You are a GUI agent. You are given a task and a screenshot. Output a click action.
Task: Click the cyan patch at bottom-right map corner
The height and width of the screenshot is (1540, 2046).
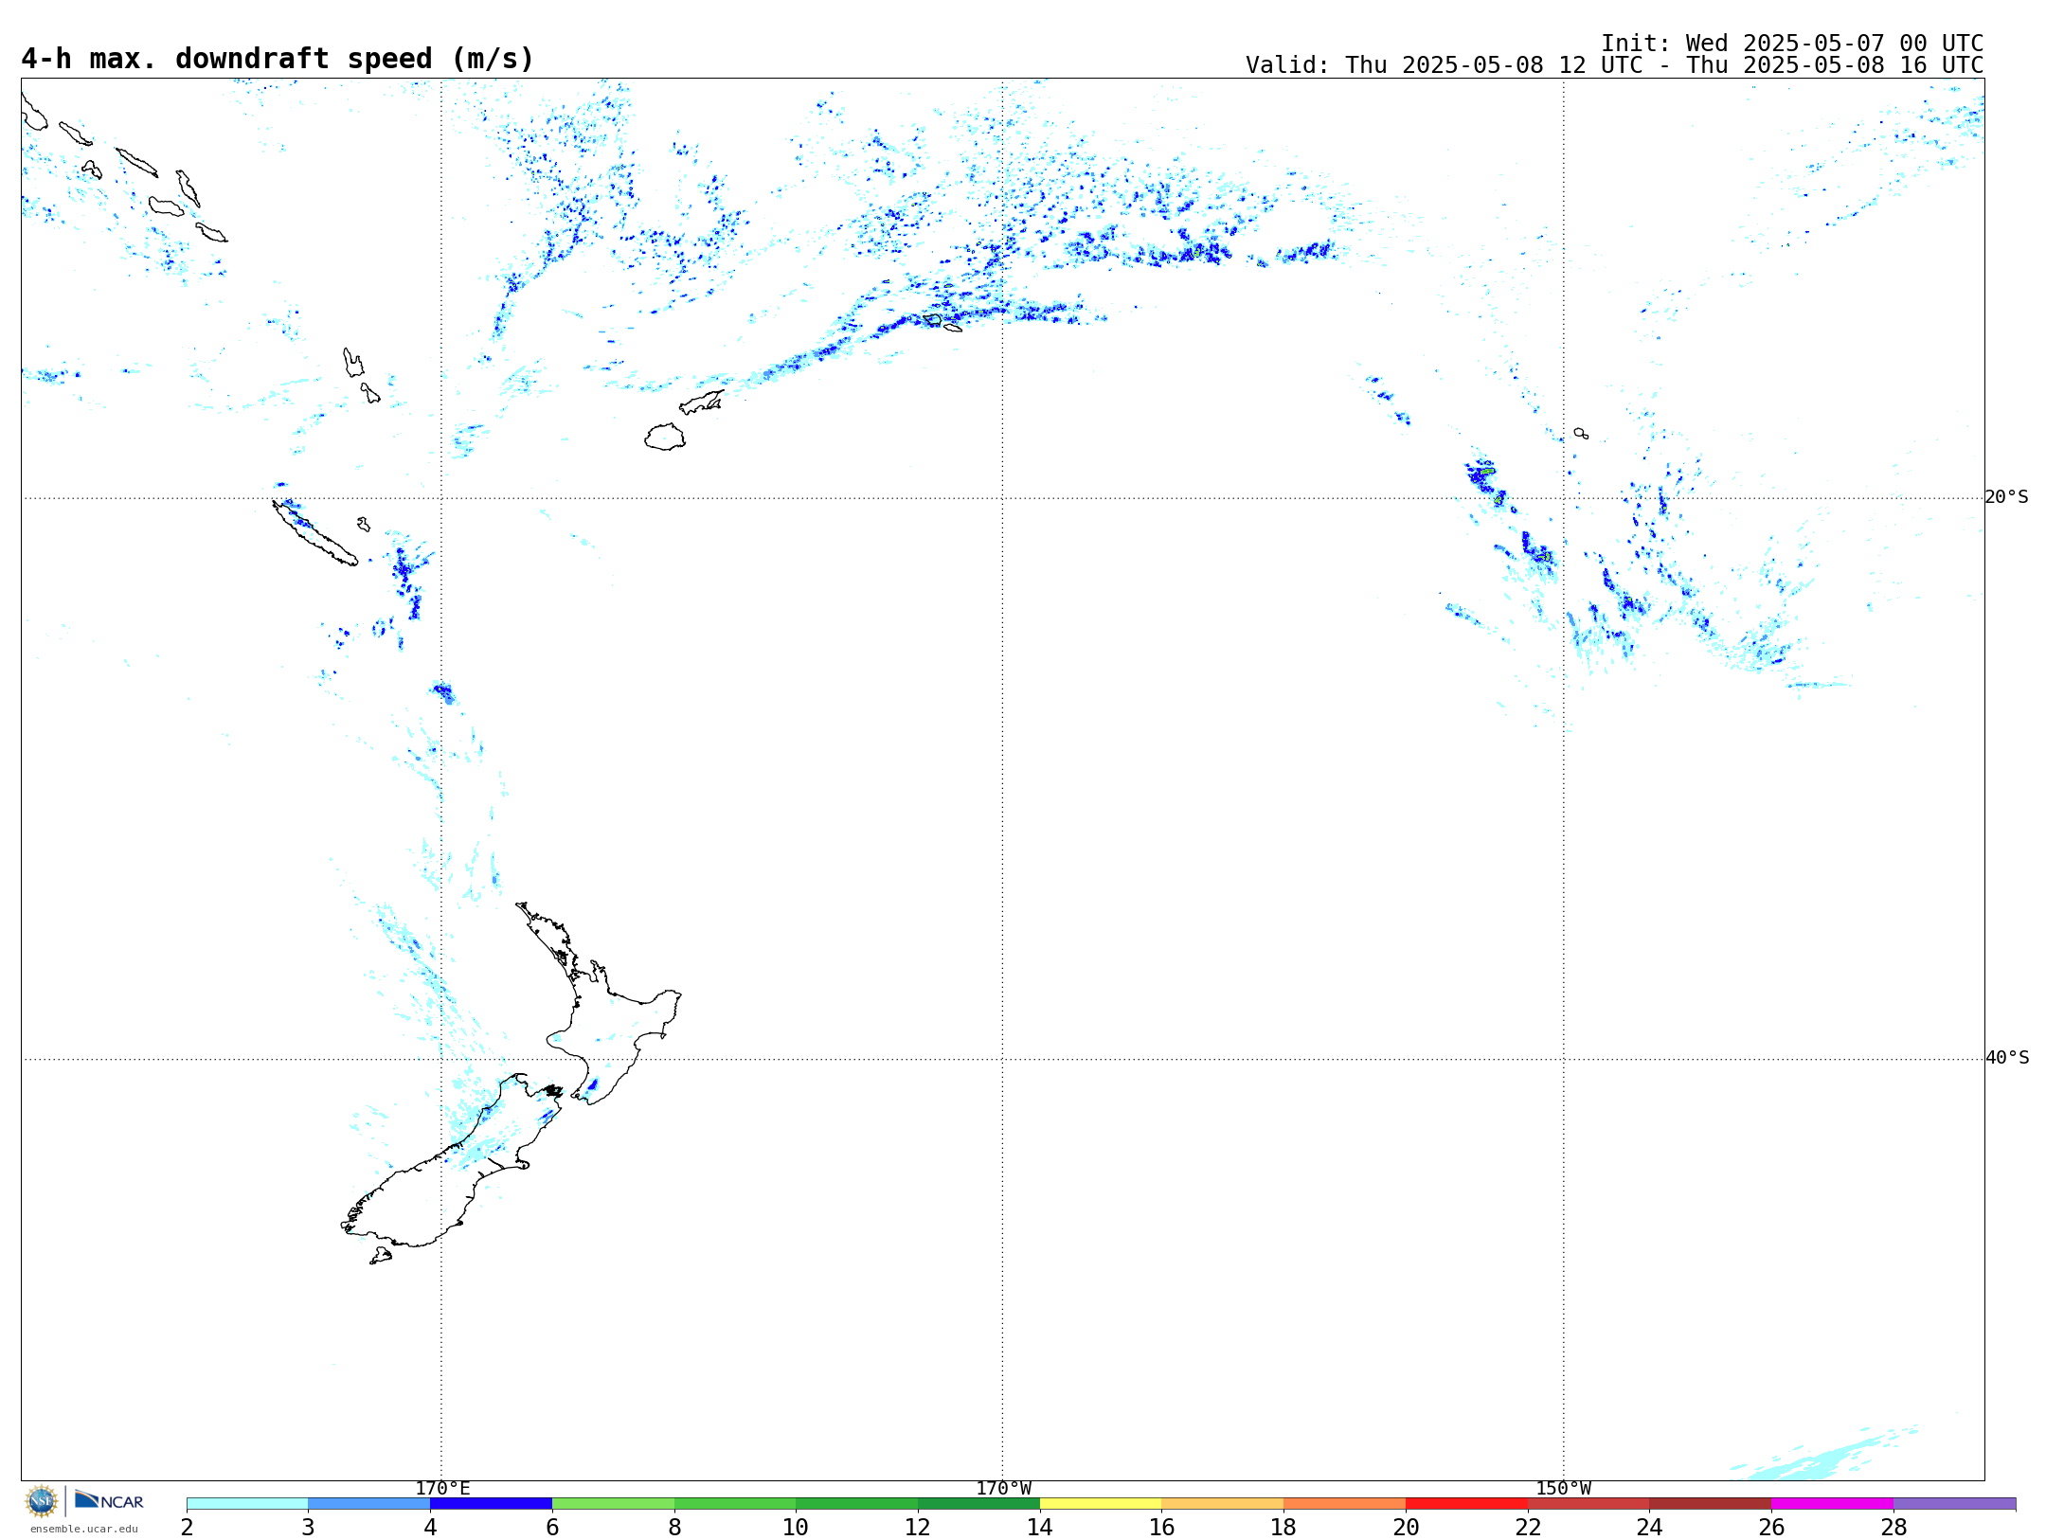(1823, 1457)
